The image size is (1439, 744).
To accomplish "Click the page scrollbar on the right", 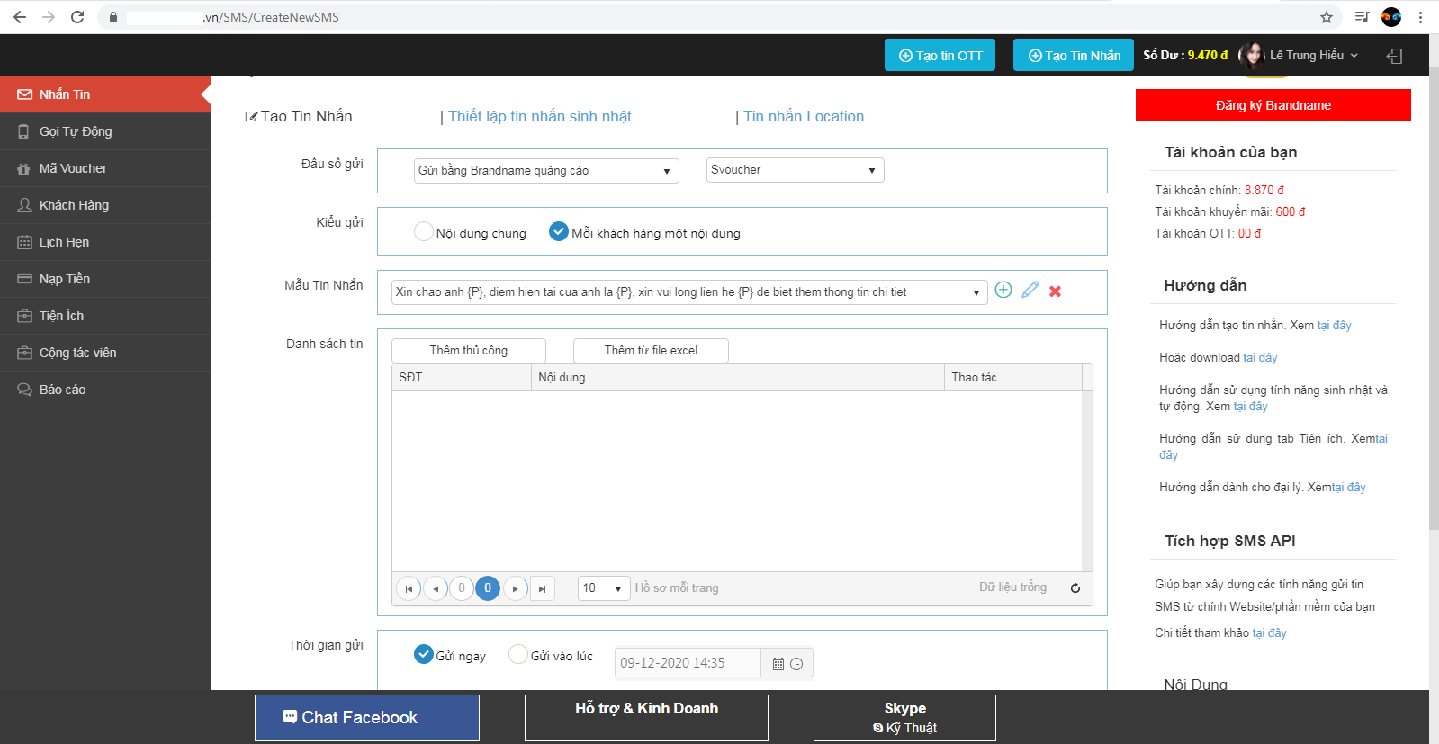I will [x=1434, y=297].
